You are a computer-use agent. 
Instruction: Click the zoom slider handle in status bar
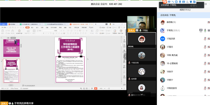(109, 88)
